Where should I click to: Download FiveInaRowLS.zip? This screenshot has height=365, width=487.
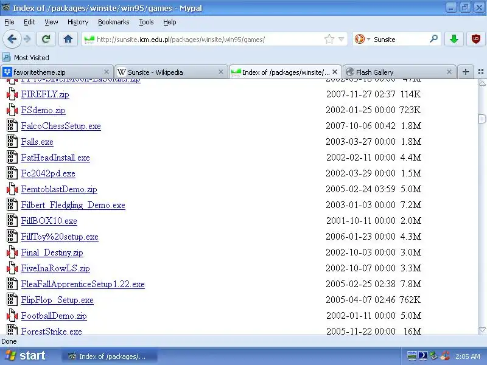coord(55,268)
